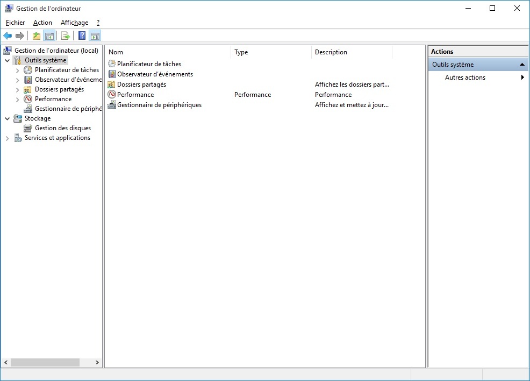Click Observateur d'événements icon in center list
Image resolution: width=530 pixels, height=381 pixels.
tap(112, 74)
